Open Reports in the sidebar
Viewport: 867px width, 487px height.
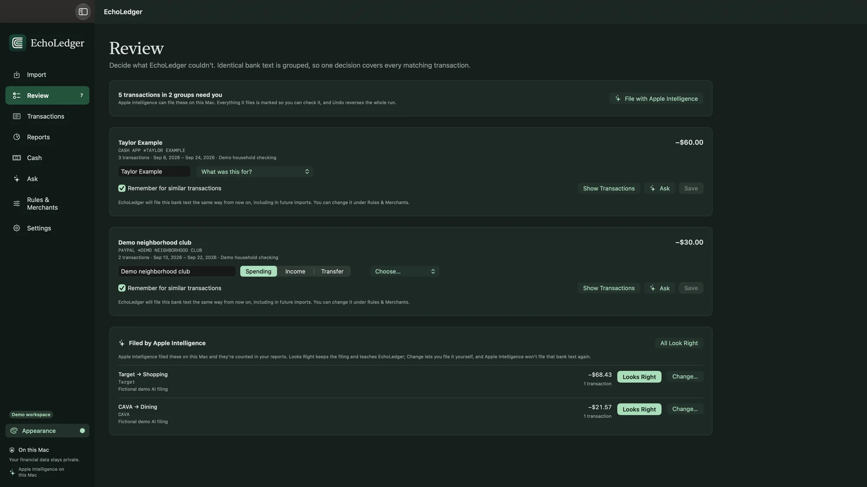click(47, 137)
